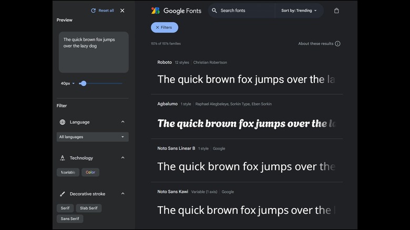Toggle the Slab Serif filter chip

(89, 208)
